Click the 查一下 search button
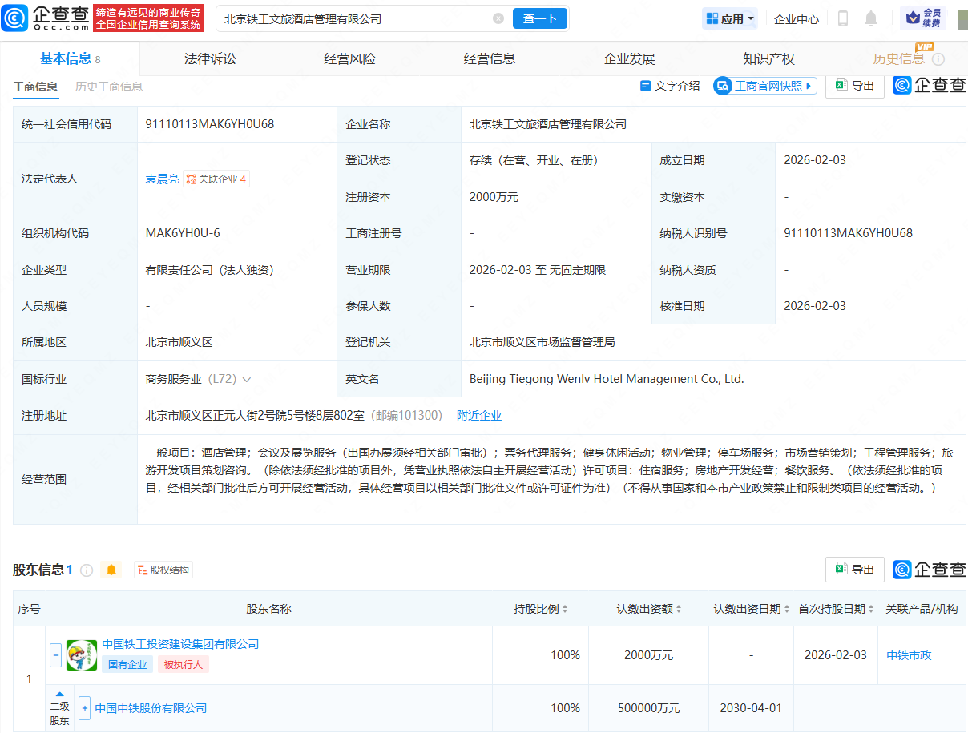The image size is (968, 733). (539, 18)
